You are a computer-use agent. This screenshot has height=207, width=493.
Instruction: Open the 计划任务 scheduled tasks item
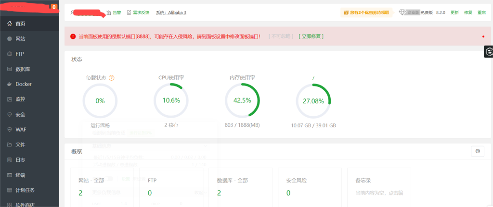coord(25,190)
